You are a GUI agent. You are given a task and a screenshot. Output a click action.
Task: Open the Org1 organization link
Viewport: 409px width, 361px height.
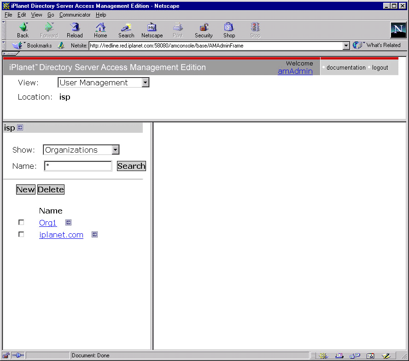[x=48, y=223]
